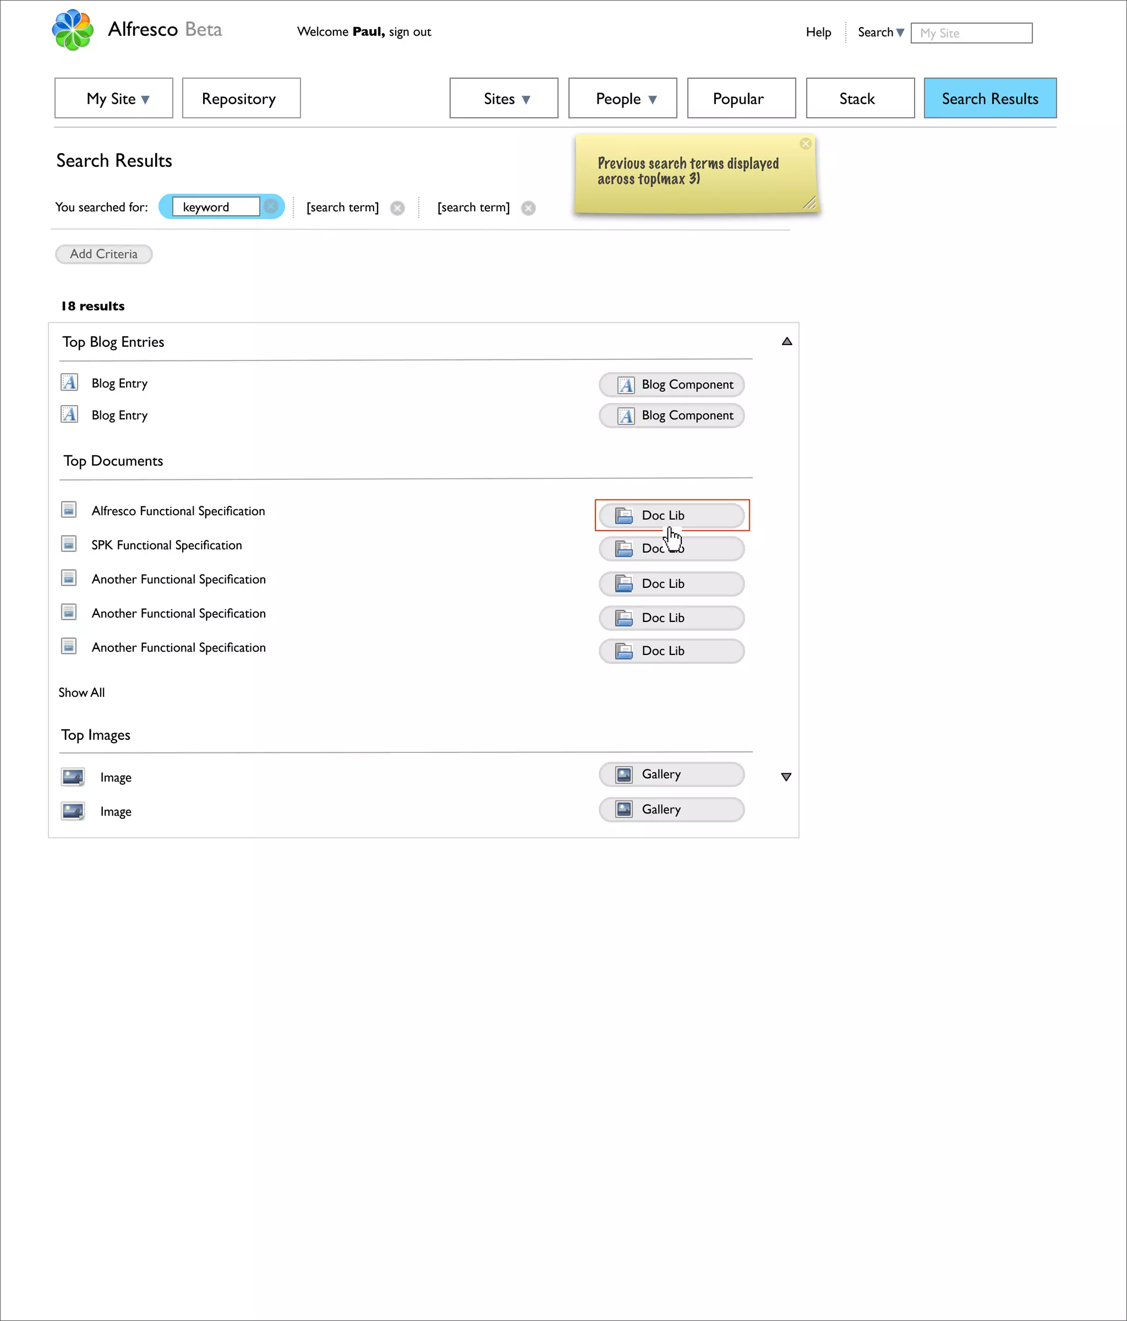Go to the Repository tab
This screenshot has height=1321, width=1127.
click(x=242, y=98)
